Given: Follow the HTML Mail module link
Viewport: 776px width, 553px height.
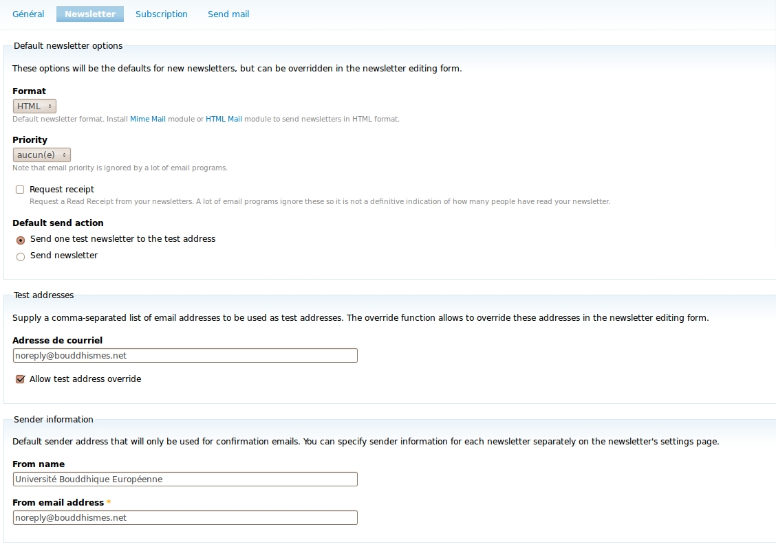Looking at the screenshot, I should point(224,119).
